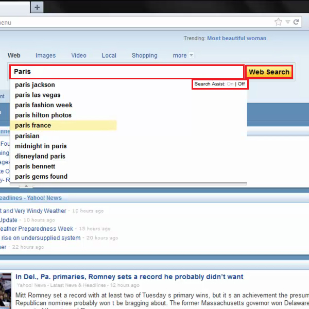Open headline about Weather Preparedness Week
Image resolution: width=309 pixels, height=309 pixels.
37,229
